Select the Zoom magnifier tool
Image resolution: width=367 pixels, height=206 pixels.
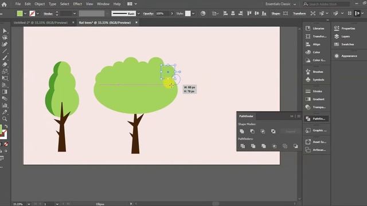pyautogui.click(x=5, y=118)
